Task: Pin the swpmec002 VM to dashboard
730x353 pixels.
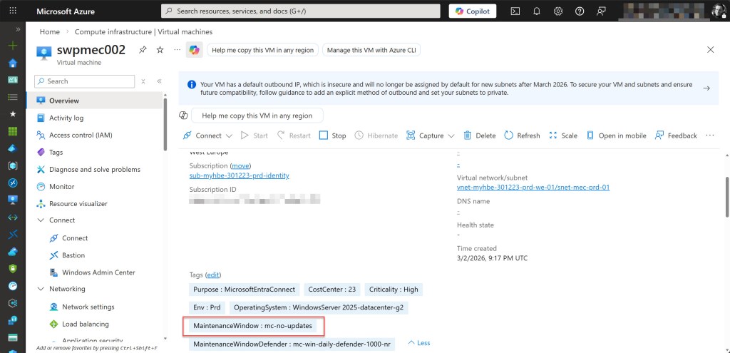Action: (x=143, y=50)
